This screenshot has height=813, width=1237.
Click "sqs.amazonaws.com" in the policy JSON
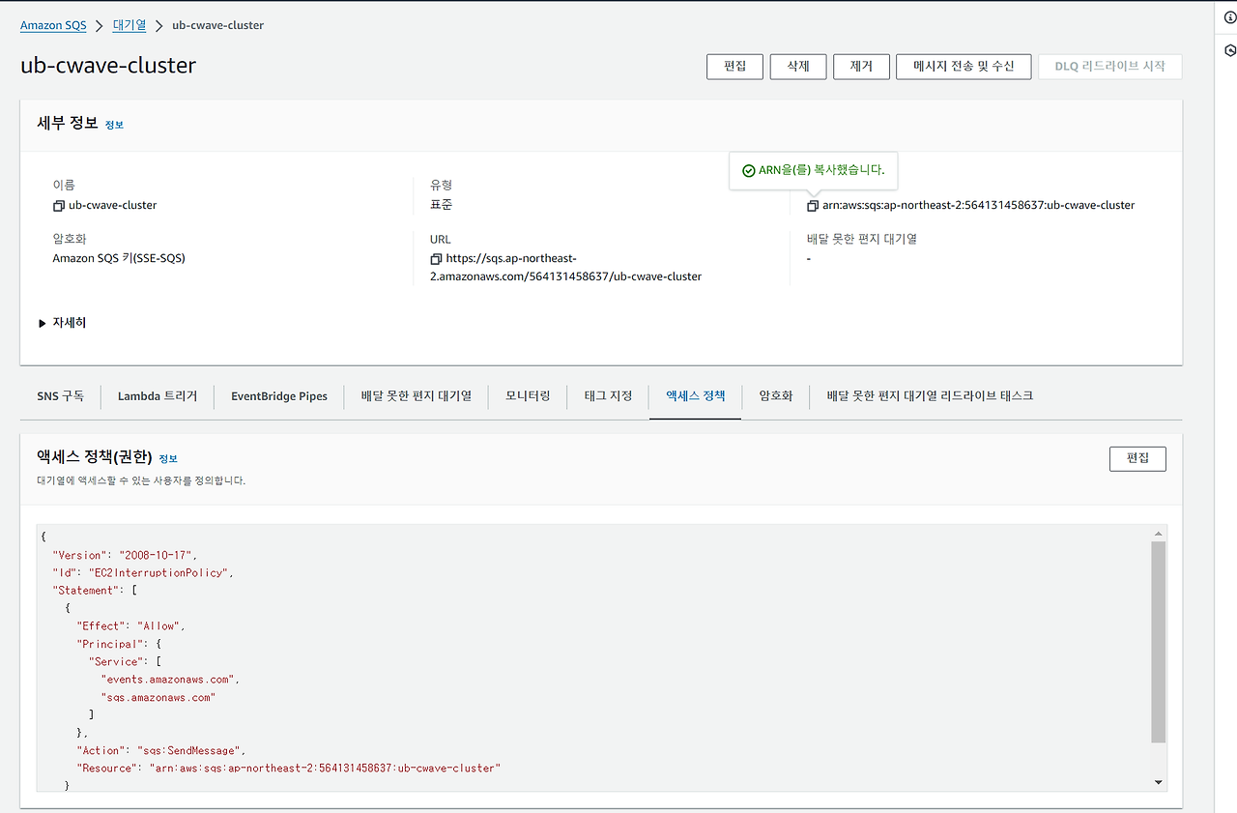tap(158, 697)
